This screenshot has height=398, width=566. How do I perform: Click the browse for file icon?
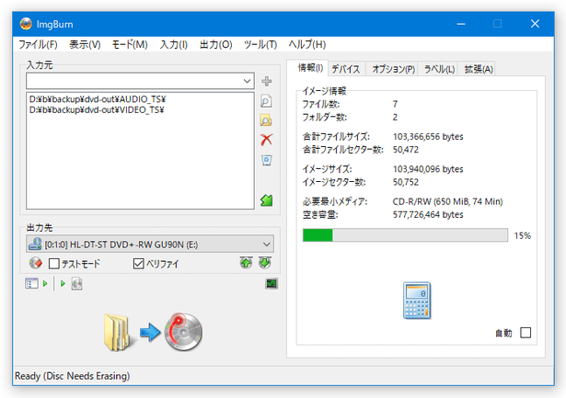266,101
